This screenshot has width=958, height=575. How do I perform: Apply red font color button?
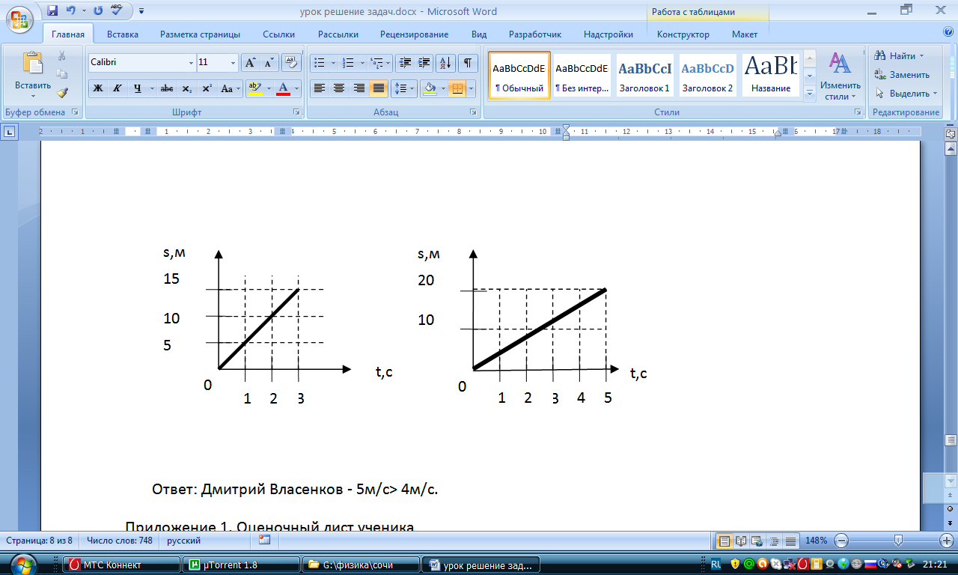pos(283,88)
